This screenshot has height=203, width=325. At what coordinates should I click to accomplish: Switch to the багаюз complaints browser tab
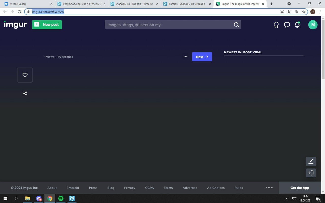(187, 4)
